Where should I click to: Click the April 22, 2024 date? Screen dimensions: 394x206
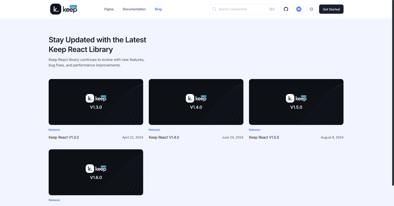pos(133,138)
